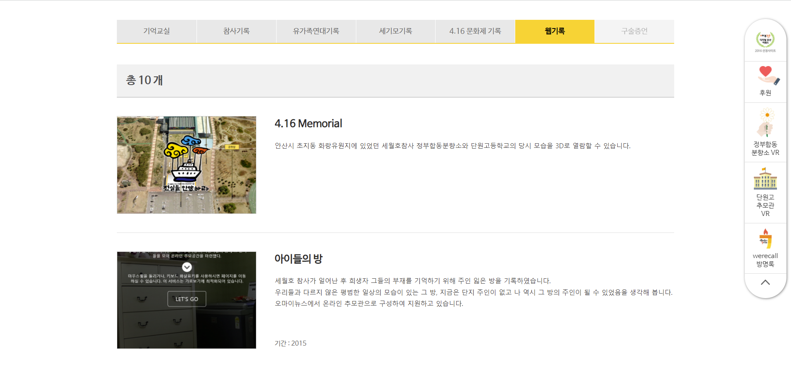Image resolution: width=791 pixels, height=365 pixels.
Task: Click the down-arrow circle in second thumbnail
Action: (187, 267)
